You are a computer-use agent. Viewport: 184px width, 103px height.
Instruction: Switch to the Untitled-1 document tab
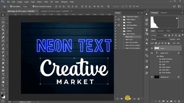click(x=55, y=11)
